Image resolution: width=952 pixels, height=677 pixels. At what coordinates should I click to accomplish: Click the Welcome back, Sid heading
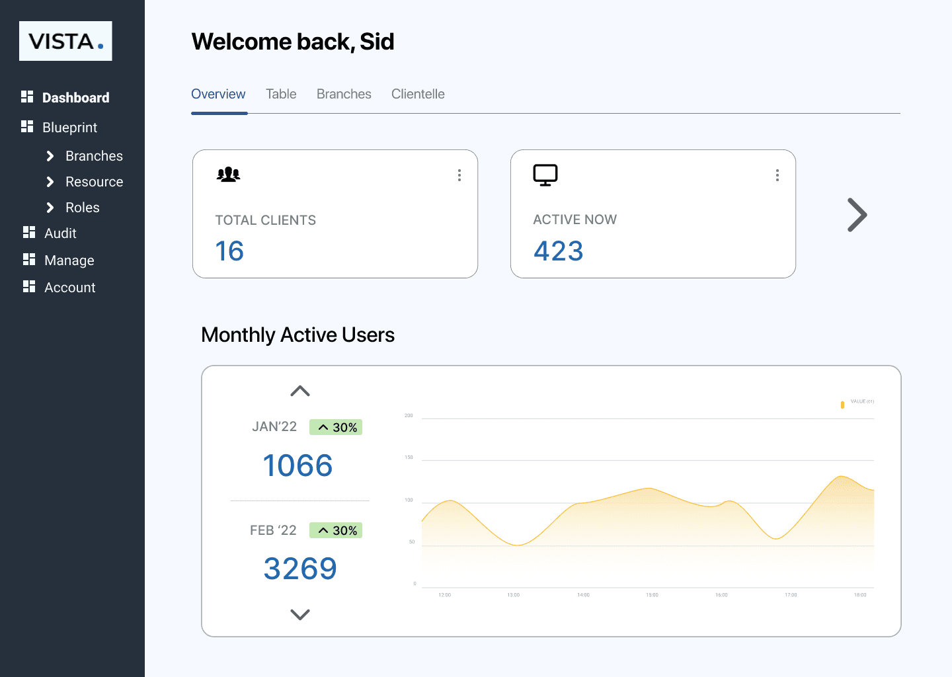click(x=293, y=42)
